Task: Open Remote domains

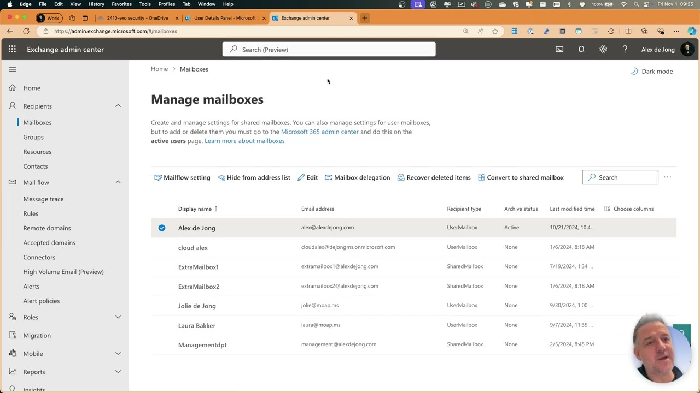Action: point(47,228)
